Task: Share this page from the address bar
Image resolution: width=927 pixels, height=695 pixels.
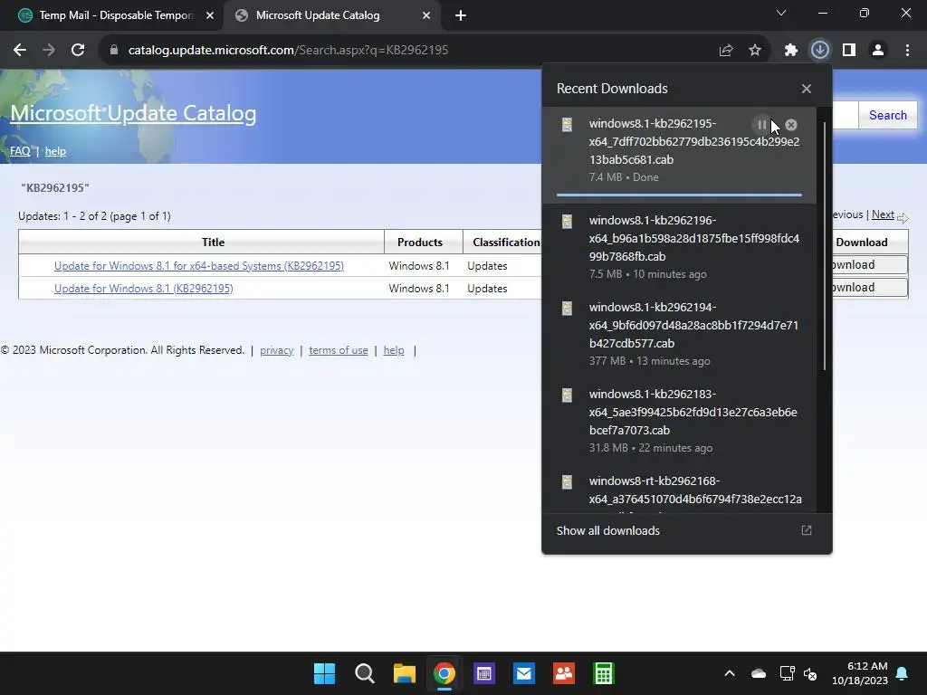Action: click(726, 51)
